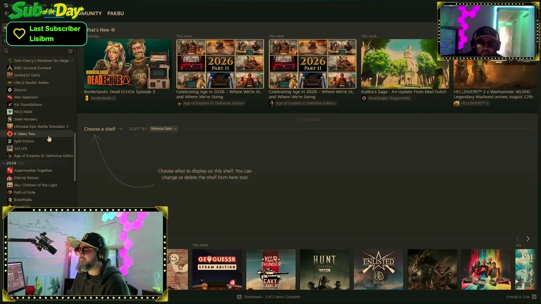Open the library search magnifier icon
This screenshot has height=304, width=541.
tap(6, 51)
